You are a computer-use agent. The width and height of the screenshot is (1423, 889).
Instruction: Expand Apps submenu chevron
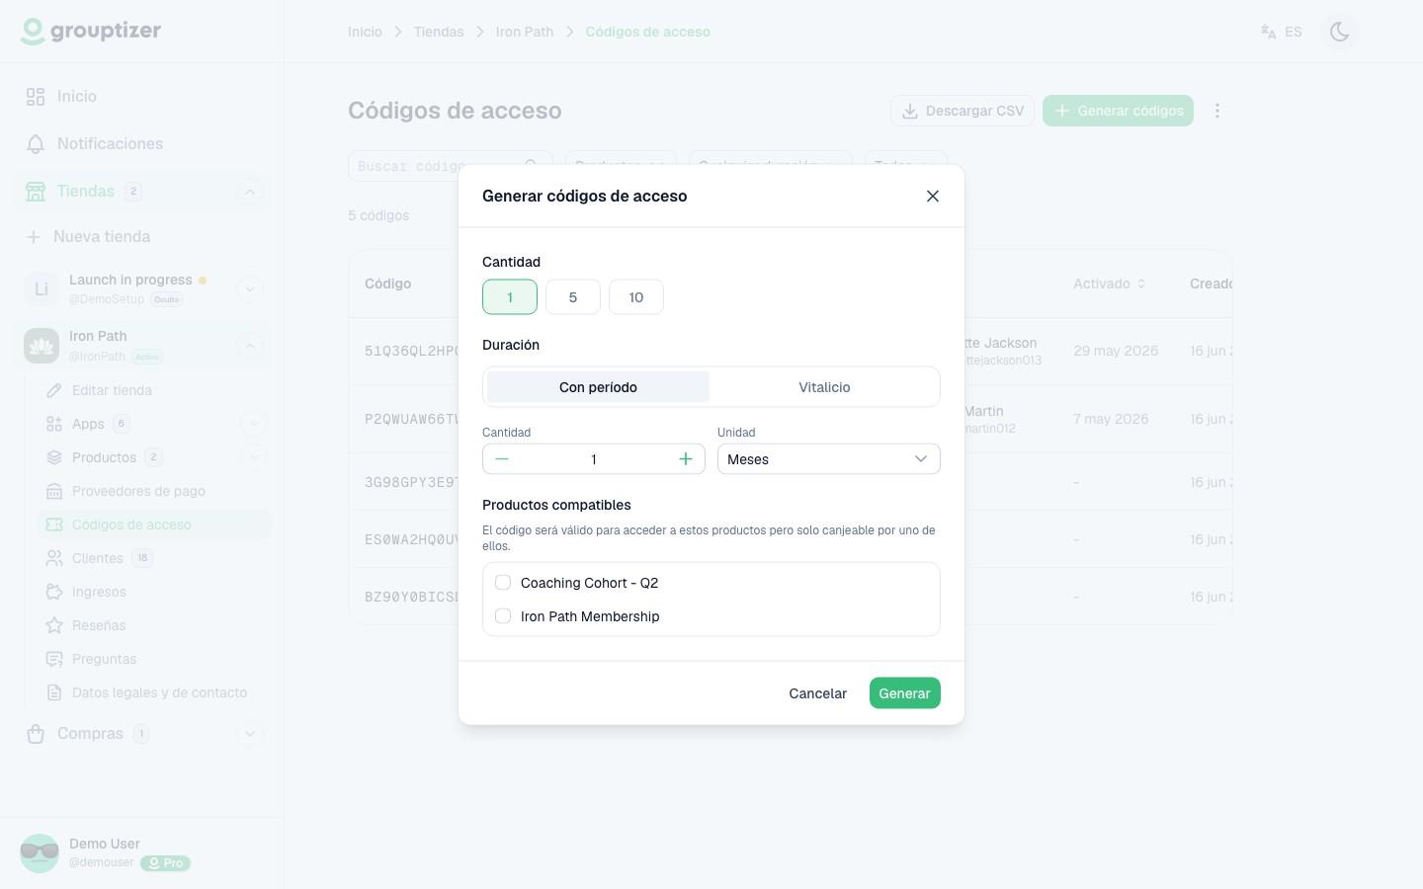click(x=254, y=424)
